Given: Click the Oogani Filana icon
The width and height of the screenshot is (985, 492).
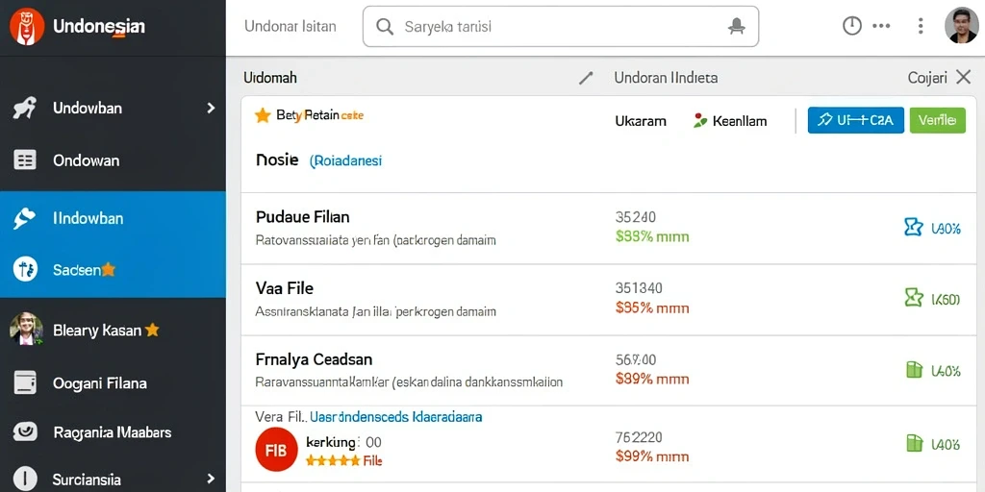Looking at the screenshot, I should pos(25,382).
